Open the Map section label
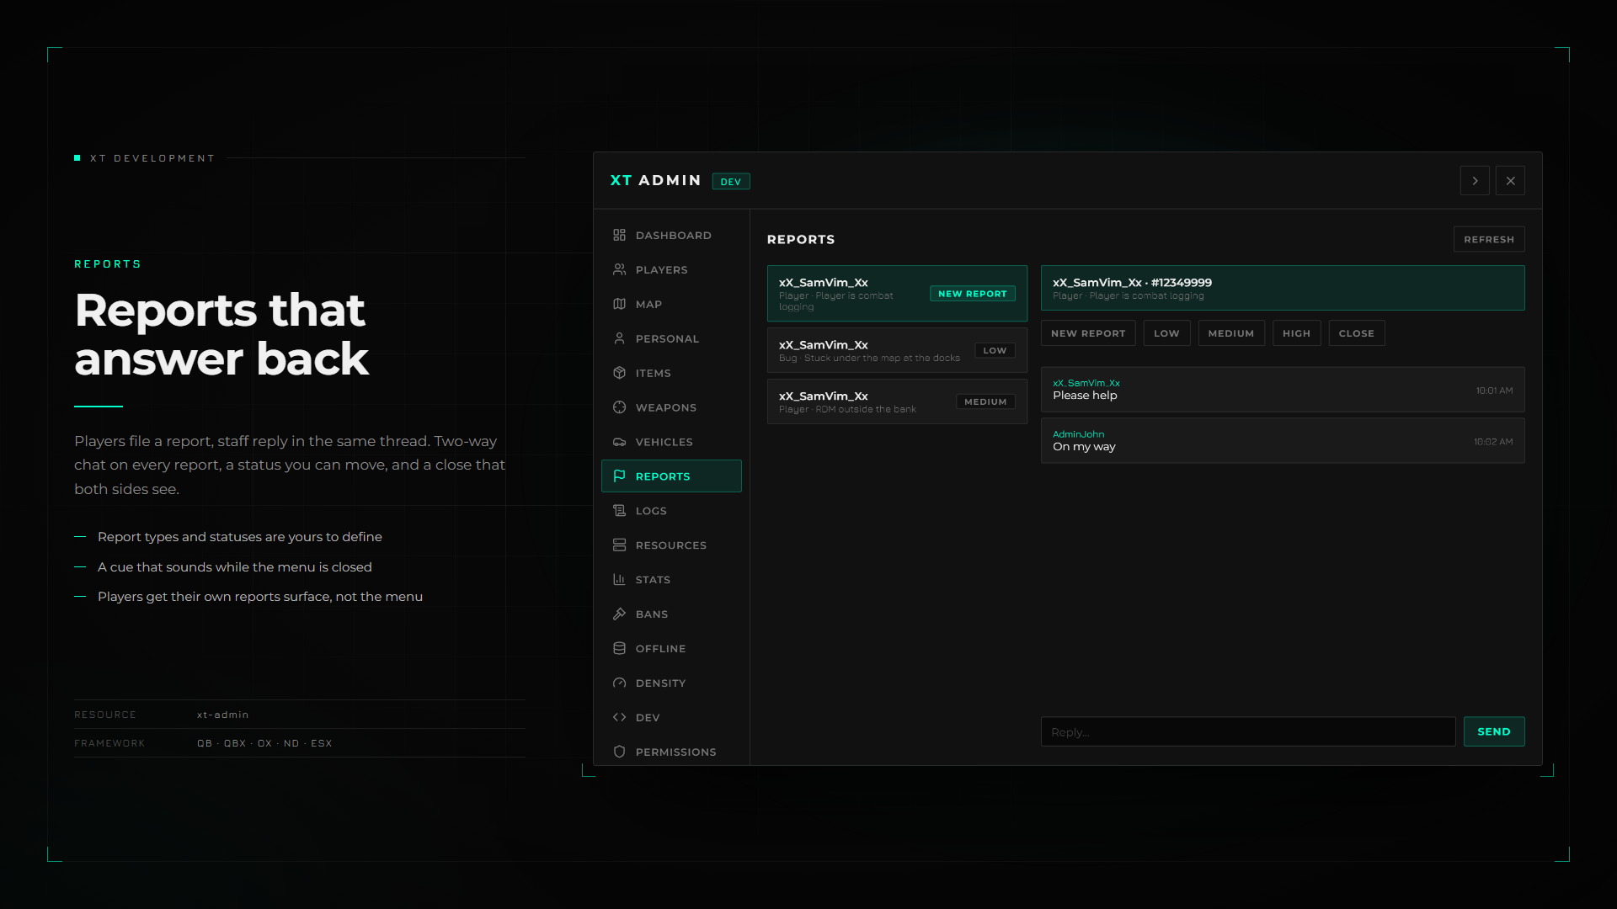 tap(648, 305)
